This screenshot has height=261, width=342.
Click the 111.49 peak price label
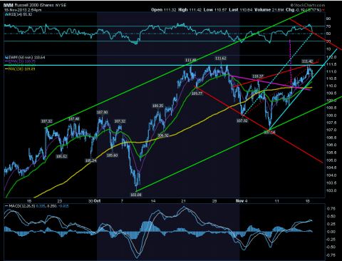(191, 61)
